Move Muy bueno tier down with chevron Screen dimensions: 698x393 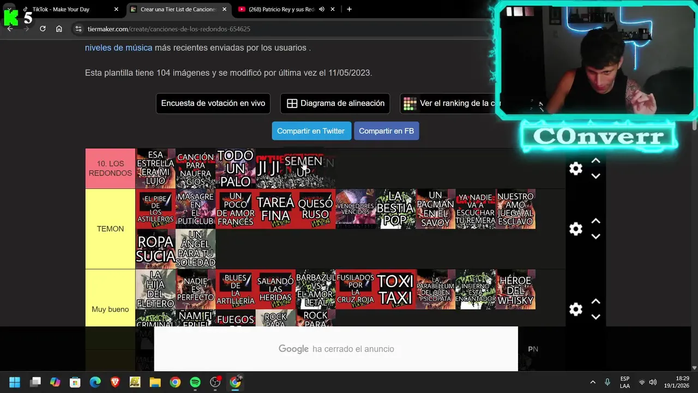click(x=596, y=317)
